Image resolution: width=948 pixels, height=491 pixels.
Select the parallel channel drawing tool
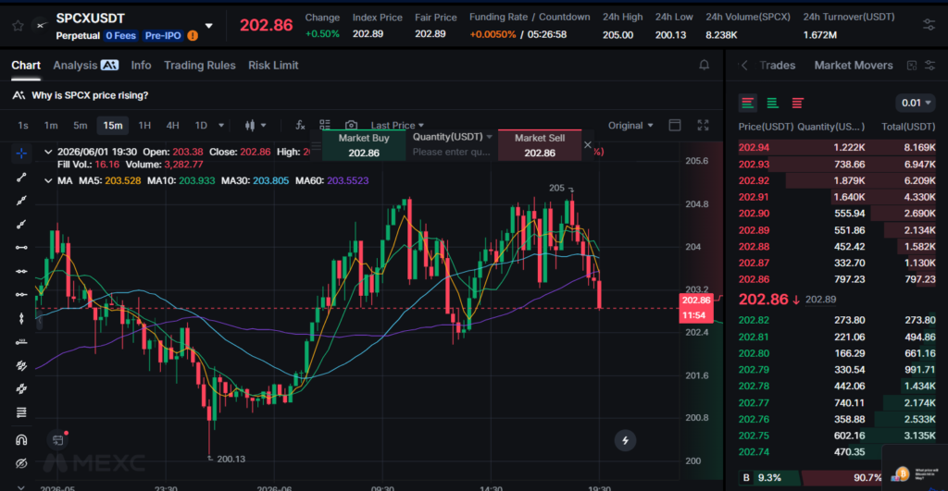(21, 365)
